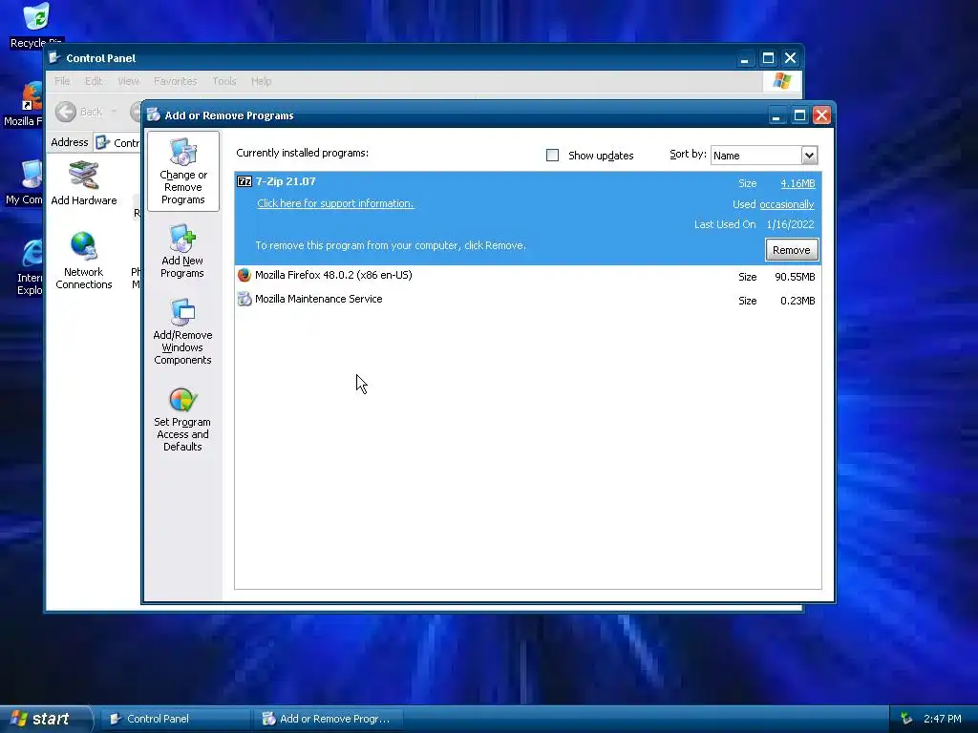Click the Control Panel title bar icon

point(54,58)
